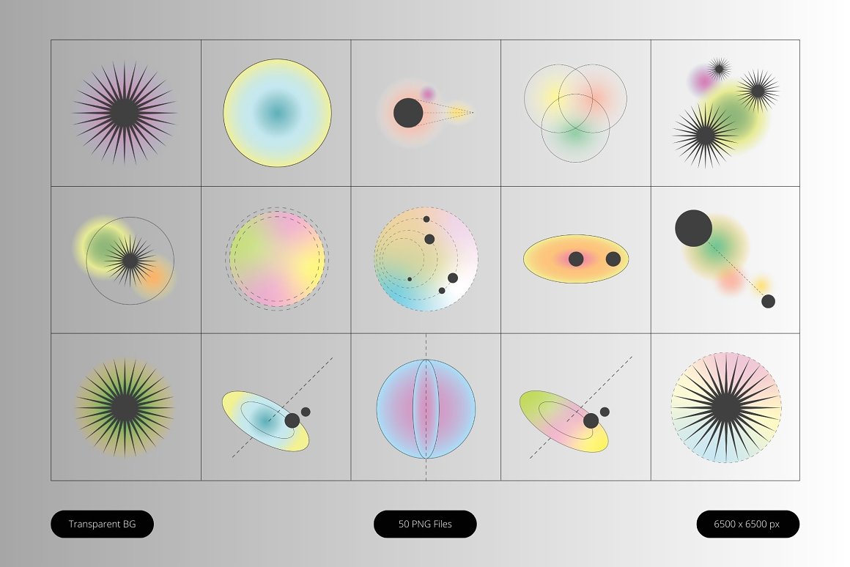Select the pastel rainbow circle with black starburst
The image size is (850, 567).
[x=725, y=407]
